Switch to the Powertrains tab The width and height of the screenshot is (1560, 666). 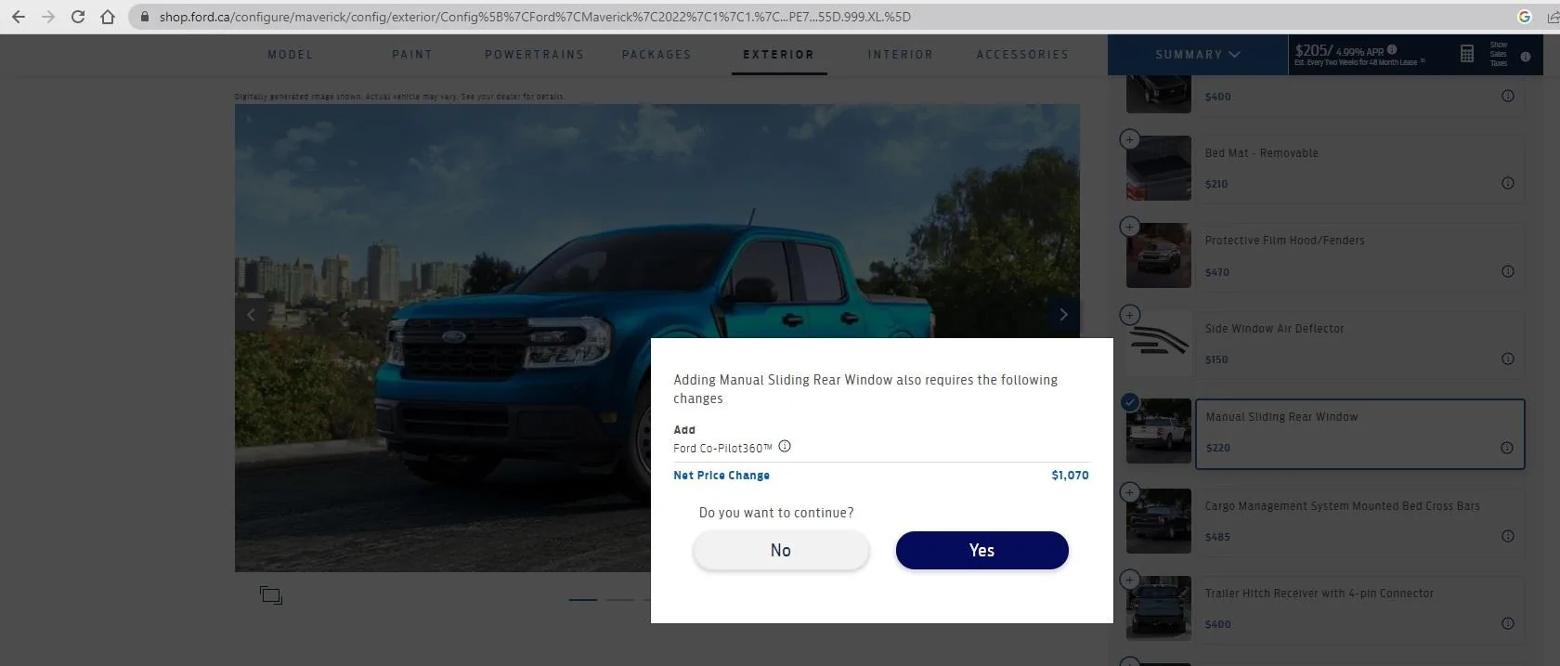tap(535, 55)
